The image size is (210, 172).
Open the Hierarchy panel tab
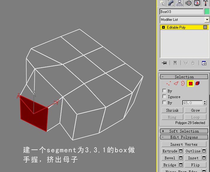click(180, 3)
